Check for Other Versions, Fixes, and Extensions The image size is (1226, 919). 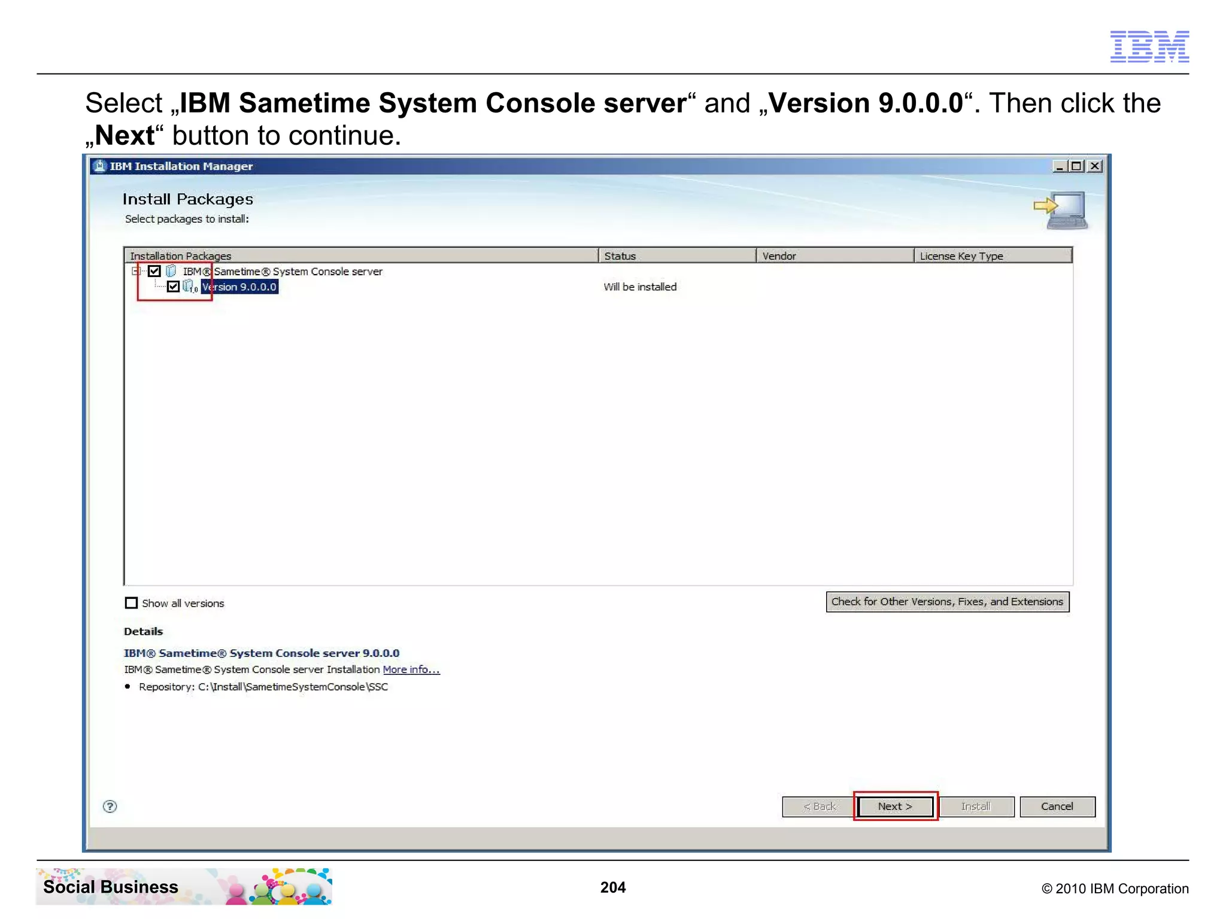947,601
